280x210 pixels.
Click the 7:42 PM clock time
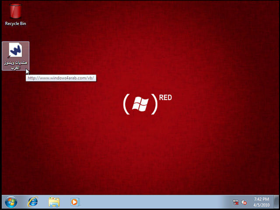tap(261, 199)
